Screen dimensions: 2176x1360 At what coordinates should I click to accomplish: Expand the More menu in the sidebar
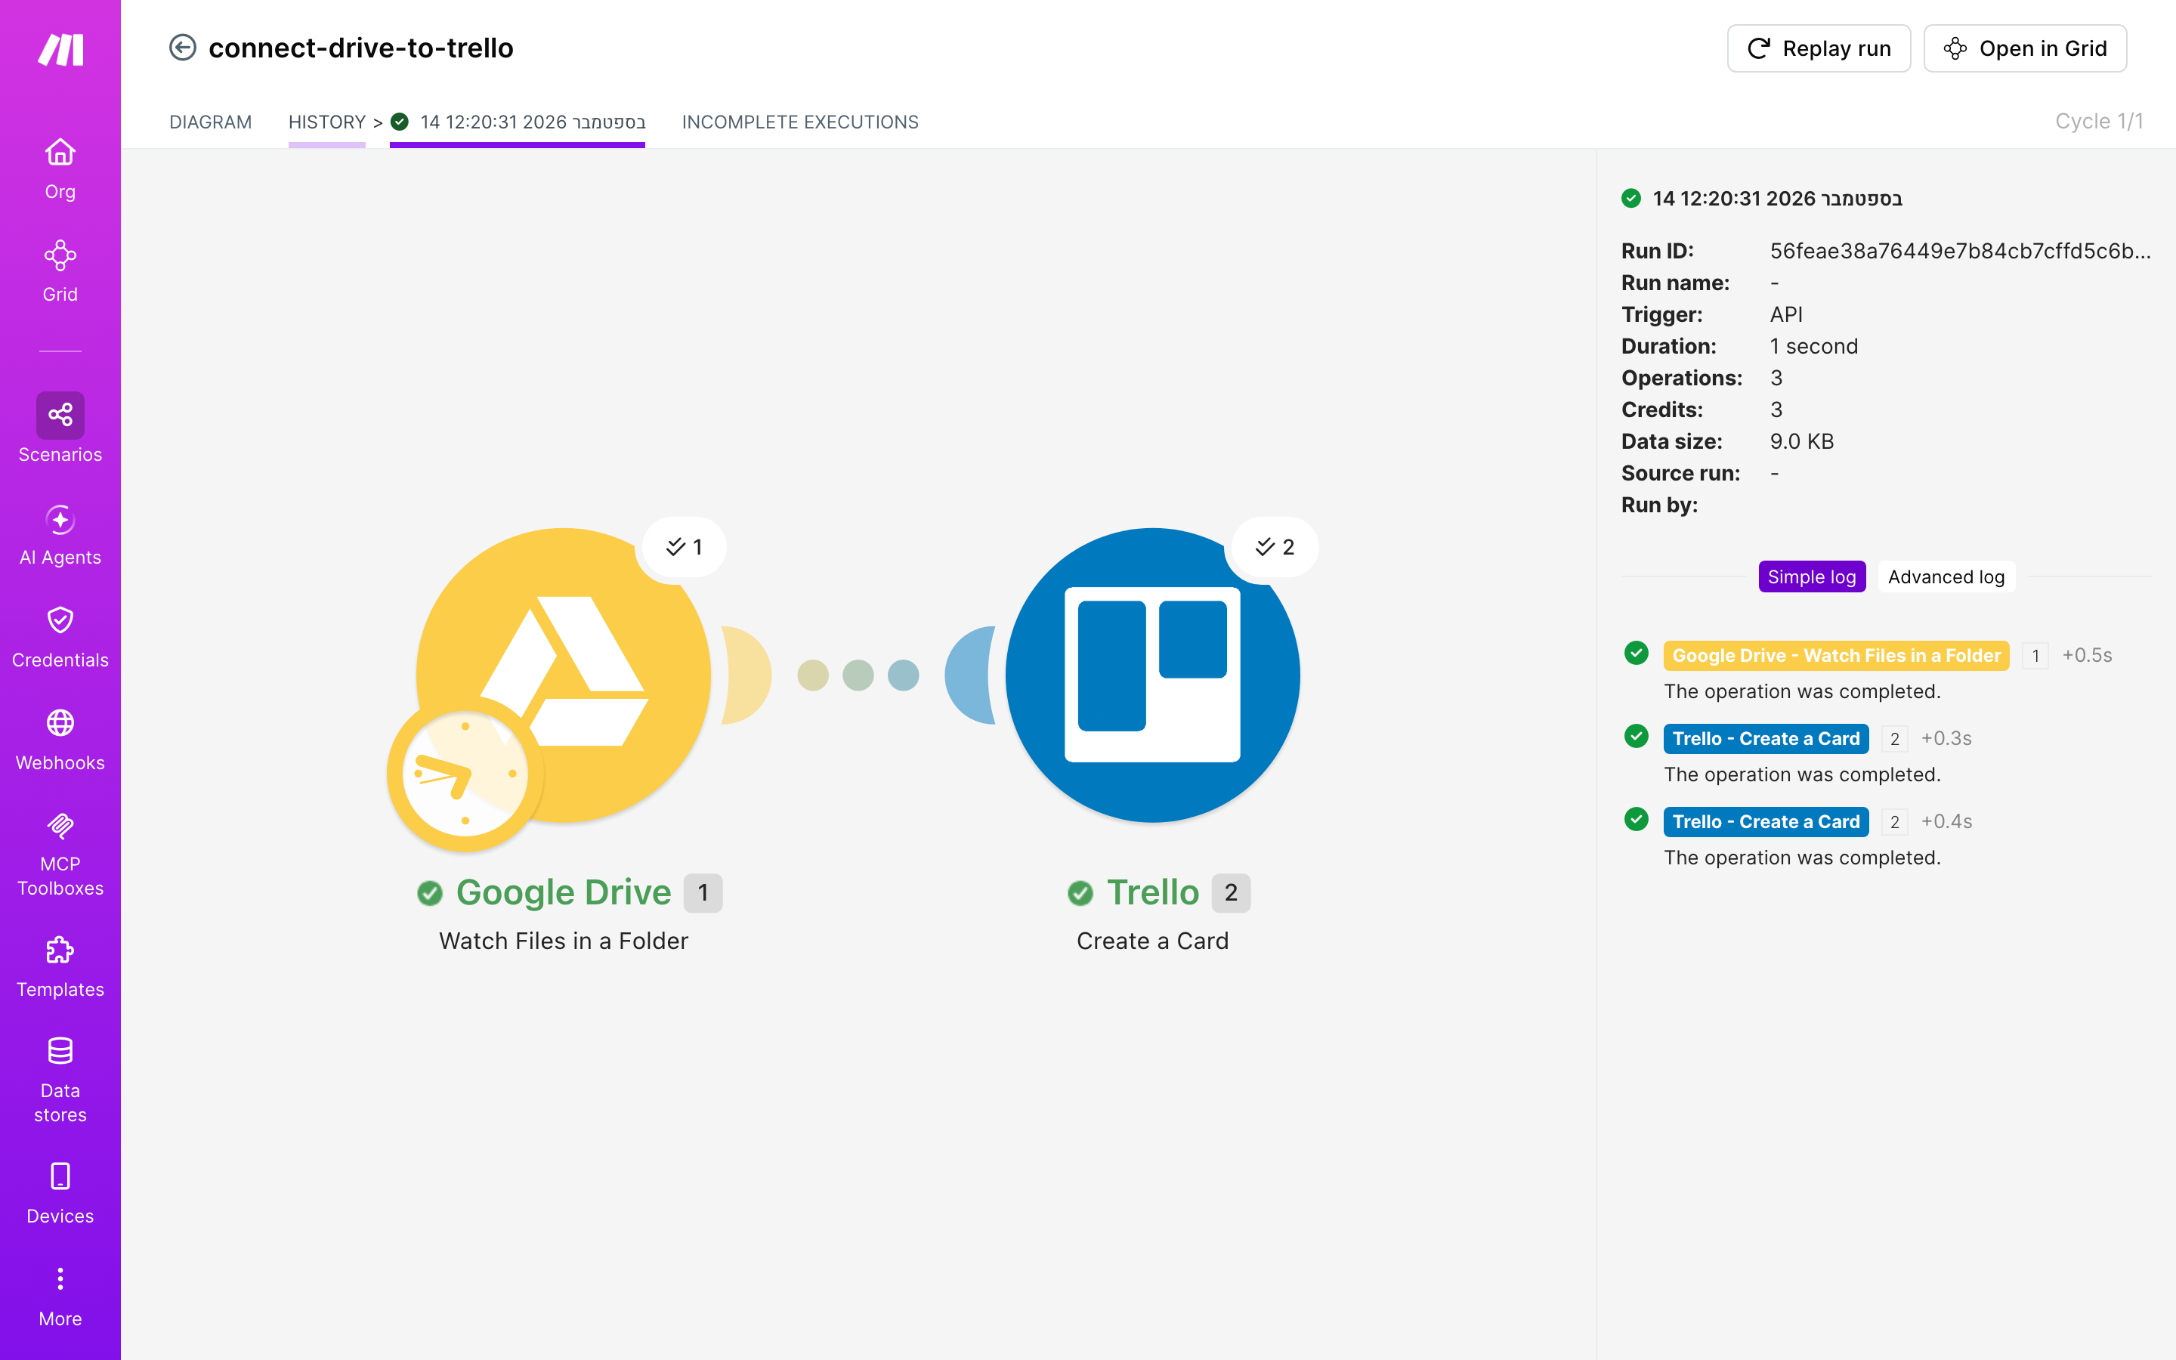tap(60, 1296)
